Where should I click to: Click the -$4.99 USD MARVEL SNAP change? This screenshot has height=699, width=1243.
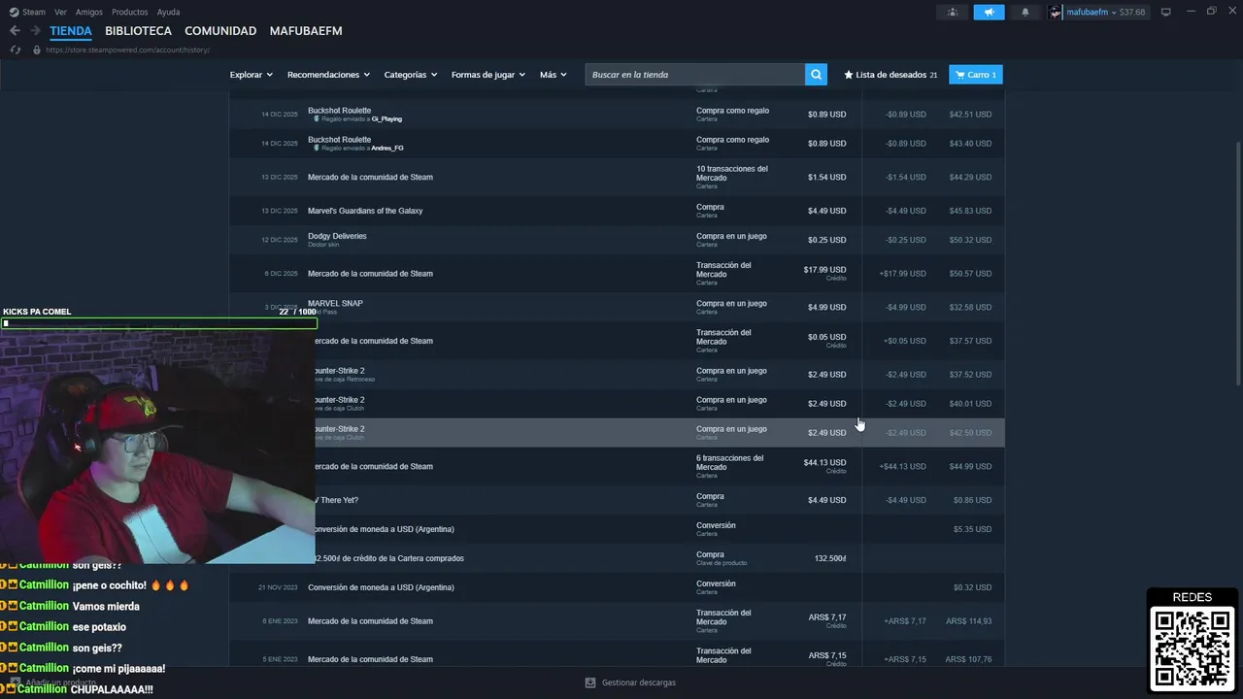click(905, 308)
